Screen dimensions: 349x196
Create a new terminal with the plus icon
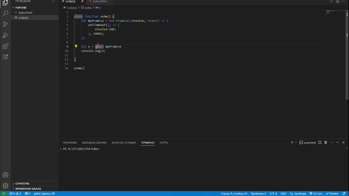pyautogui.click(x=292, y=143)
